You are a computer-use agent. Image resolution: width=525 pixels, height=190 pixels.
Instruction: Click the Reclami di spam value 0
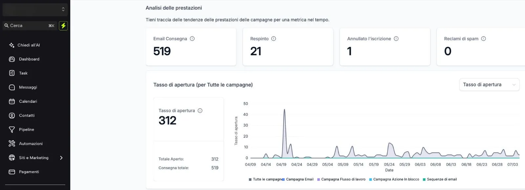point(448,51)
